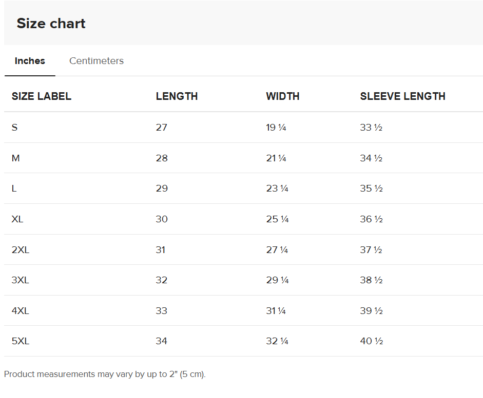Click the SIZE LABEL column header
Image resolution: width=483 pixels, height=398 pixels.
pos(42,96)
